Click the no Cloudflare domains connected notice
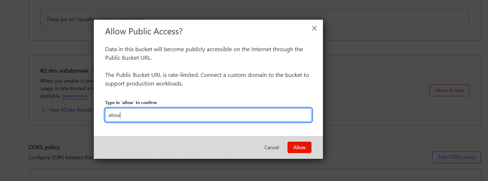The height and width of the screenshot is (181, 488). (68, 19)
